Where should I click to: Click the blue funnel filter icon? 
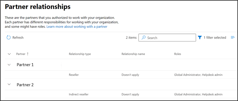point(200,37)
